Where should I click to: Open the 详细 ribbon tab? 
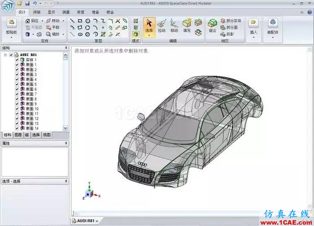click(x=37, y=12)
